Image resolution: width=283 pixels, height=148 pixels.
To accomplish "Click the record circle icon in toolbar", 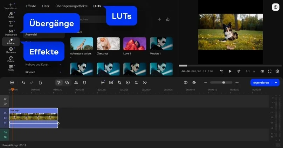I will (12, 82).
